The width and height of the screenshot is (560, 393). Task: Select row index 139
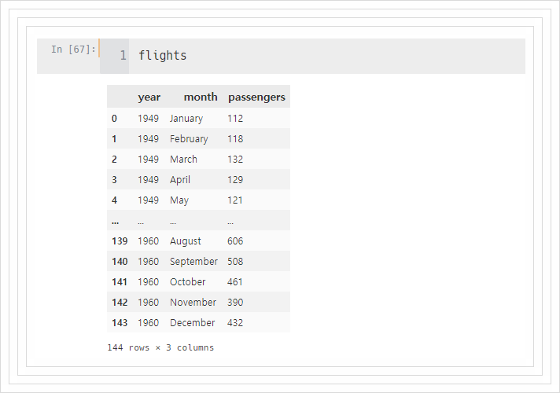pyautogui.click(x=120, y=241)
